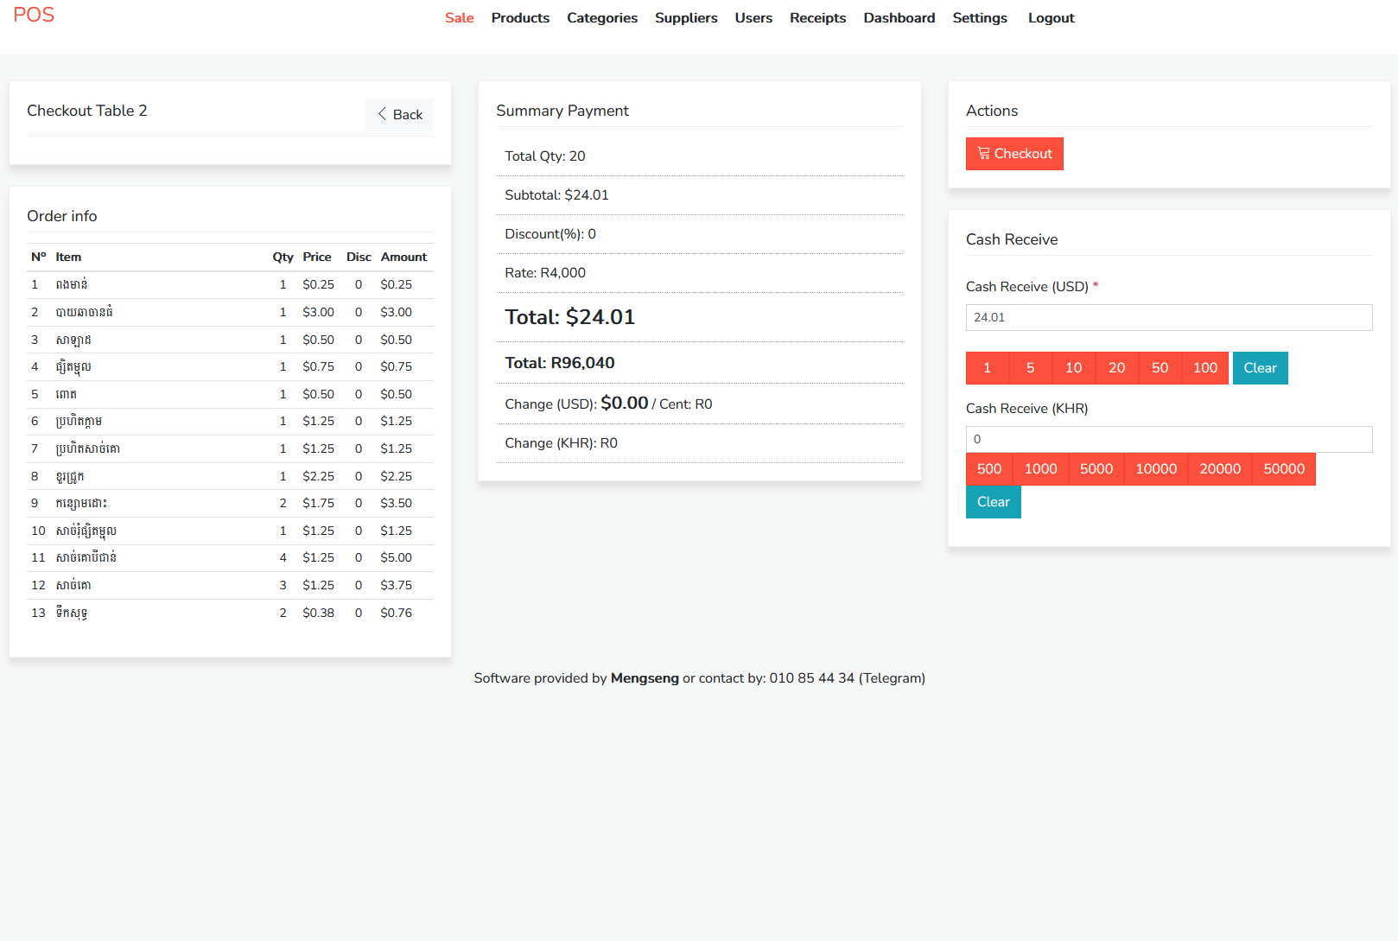Add 10000 riel to KHR cash receive
The image size is (1398, 941).
point(1156,469)
